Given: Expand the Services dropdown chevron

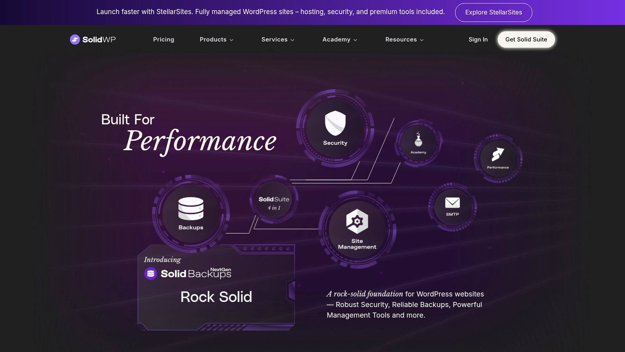Looking at the screenshot, I should (292, 40).
